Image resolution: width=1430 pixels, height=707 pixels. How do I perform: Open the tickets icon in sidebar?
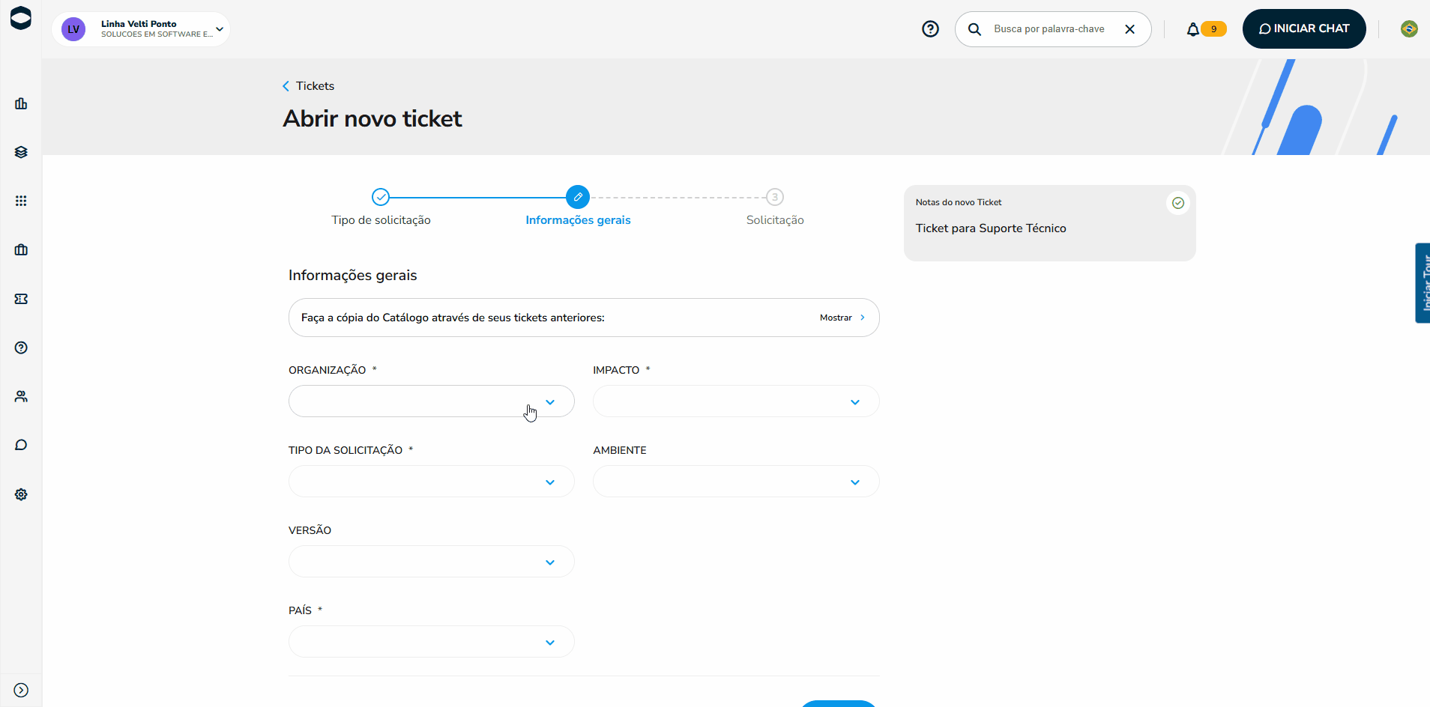pos(21,299)
